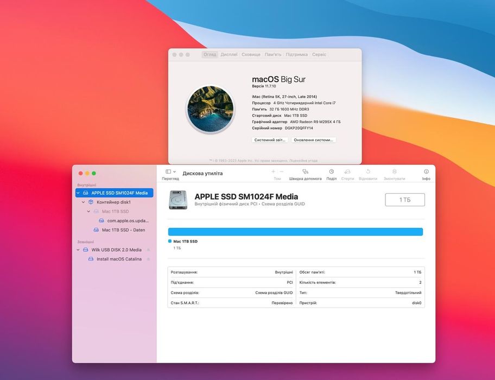This screenshot has width=495, height=380.
Task: Open the Поділ partition tool
Action: point(332,172)
